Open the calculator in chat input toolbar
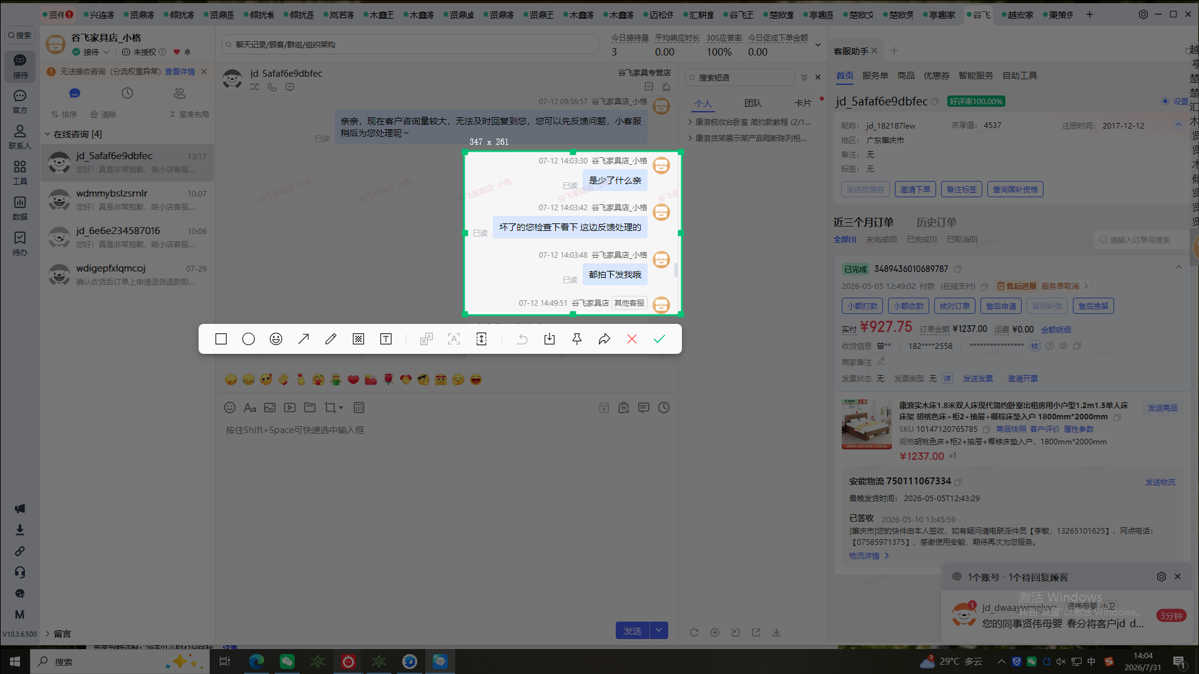Viewport: 1199px width, 674px height. point(359,408)
